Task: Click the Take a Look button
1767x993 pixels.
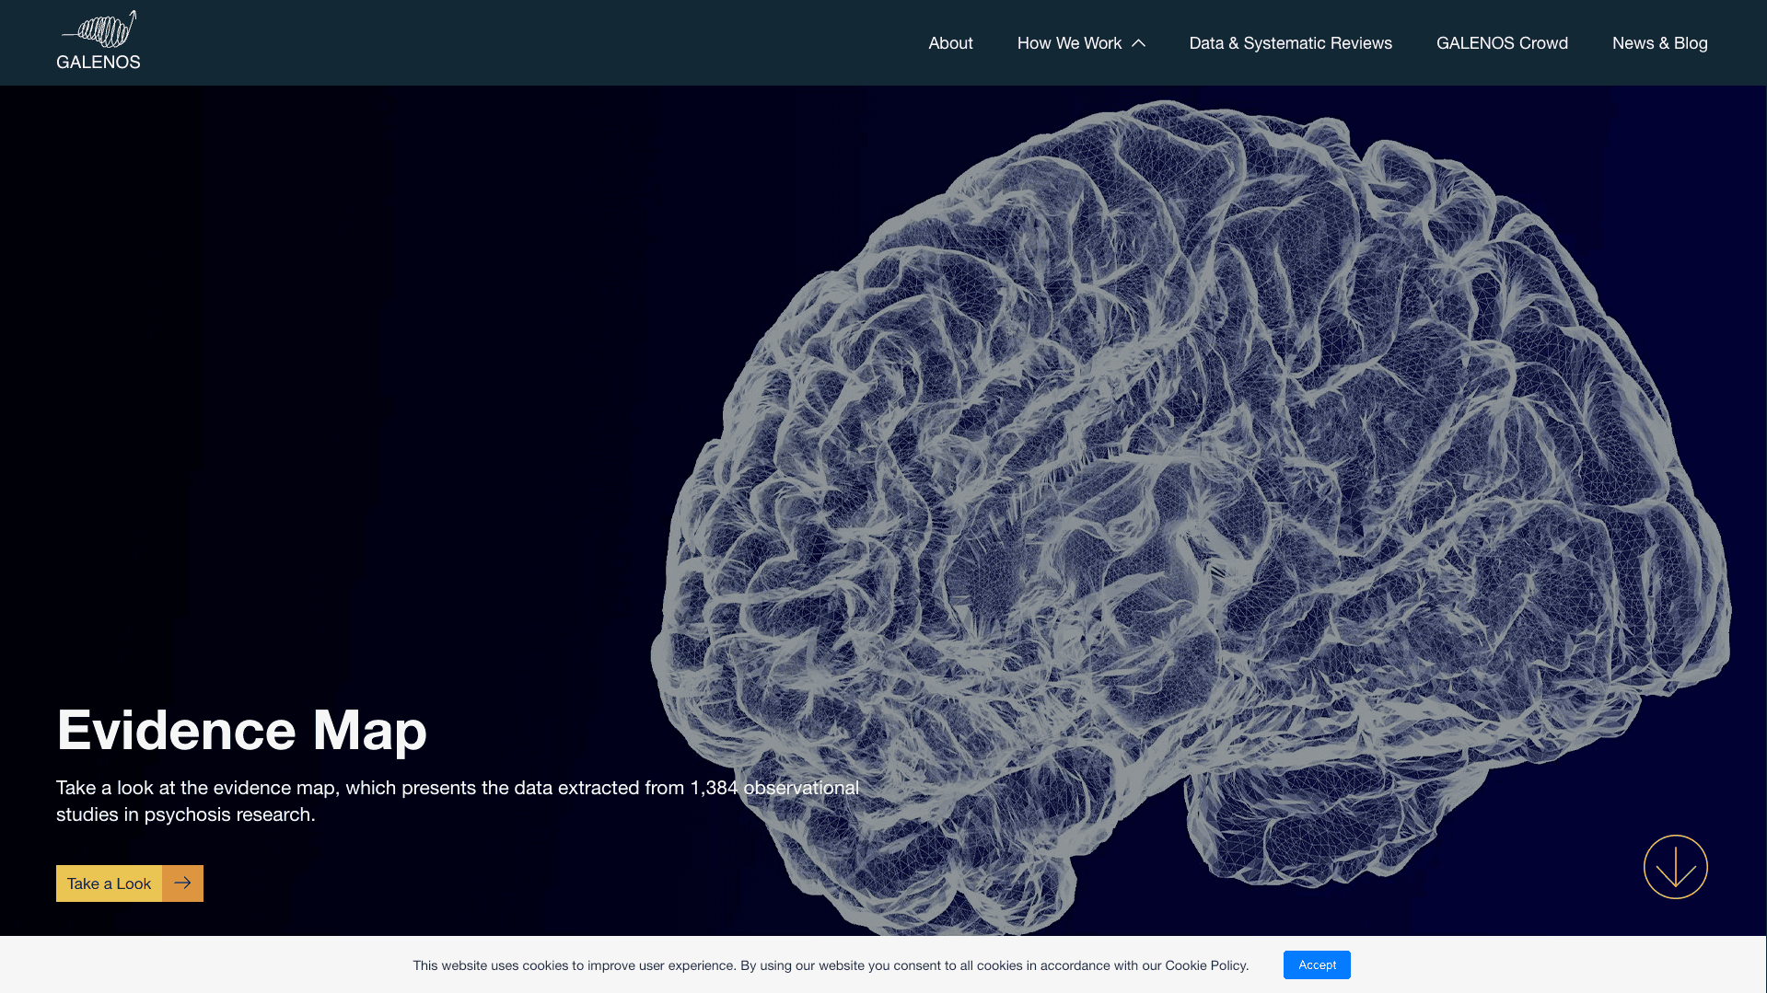Action: point(109,883)
